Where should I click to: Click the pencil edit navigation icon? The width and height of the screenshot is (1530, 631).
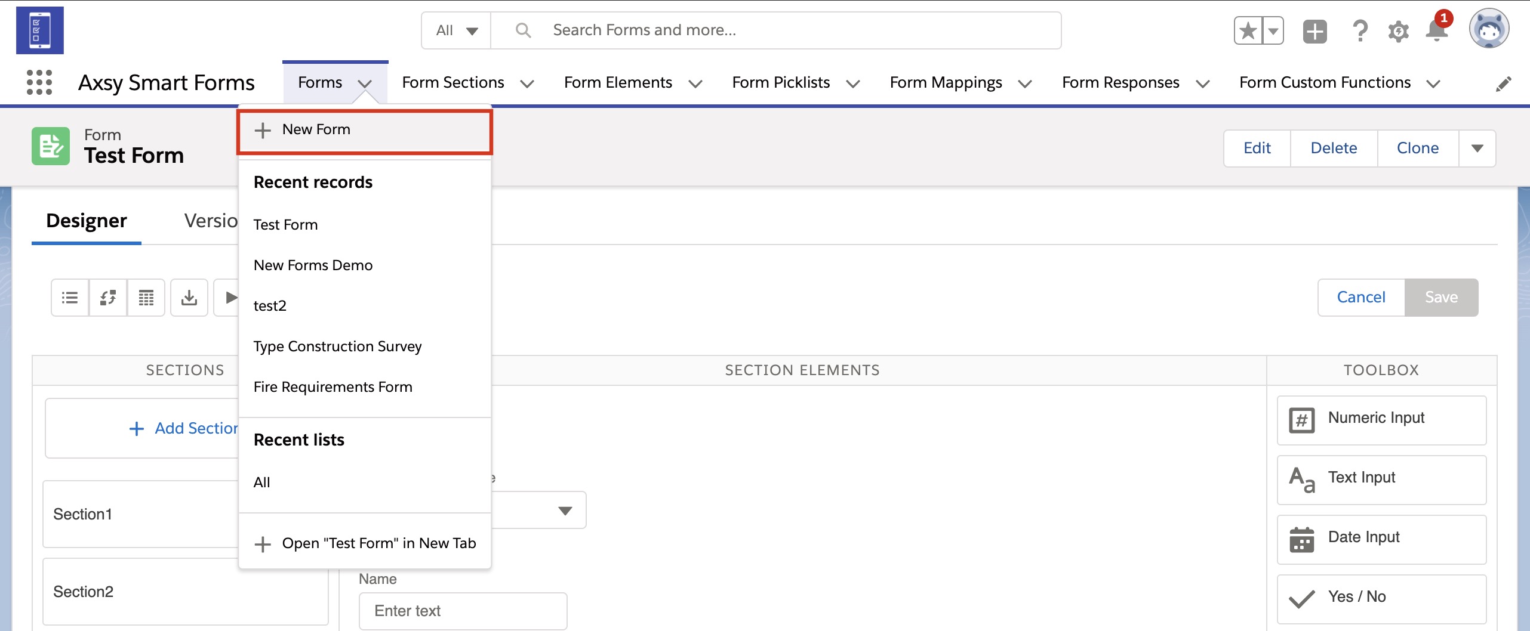(x=1503, y=84)
